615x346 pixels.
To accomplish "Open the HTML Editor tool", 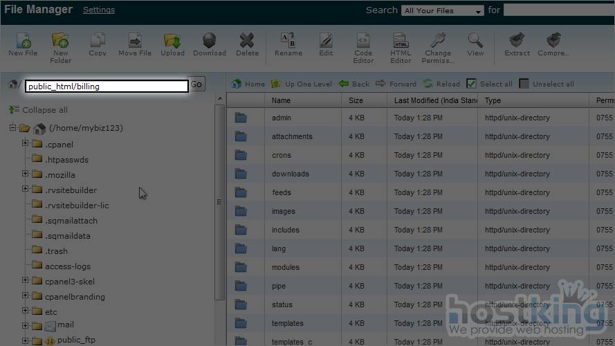I will click(401, 41).
